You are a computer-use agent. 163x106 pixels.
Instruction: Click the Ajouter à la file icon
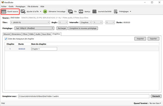pos(23,11)
